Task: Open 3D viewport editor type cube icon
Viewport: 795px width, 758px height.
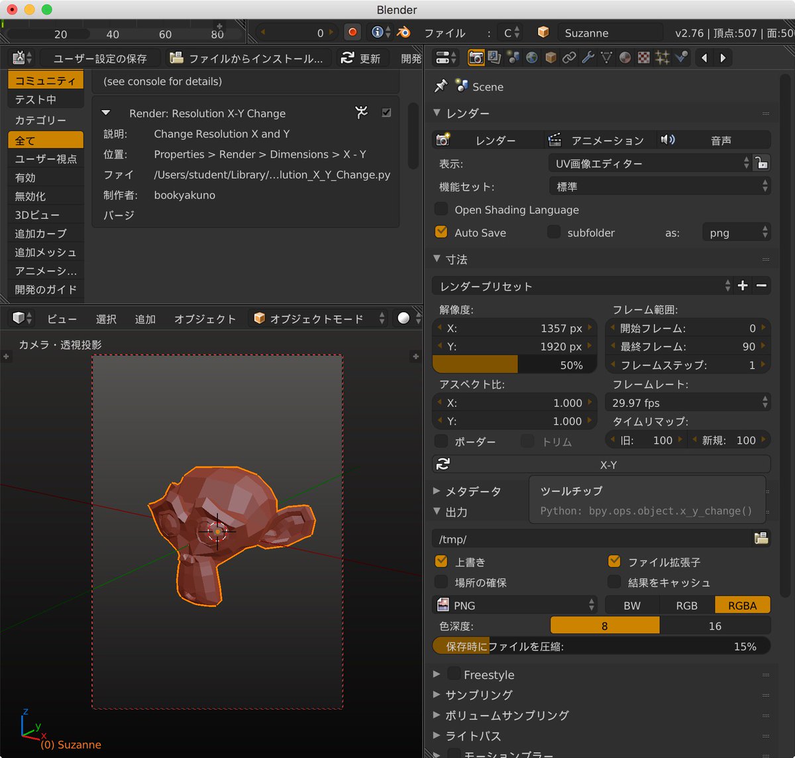Action: 23,319
